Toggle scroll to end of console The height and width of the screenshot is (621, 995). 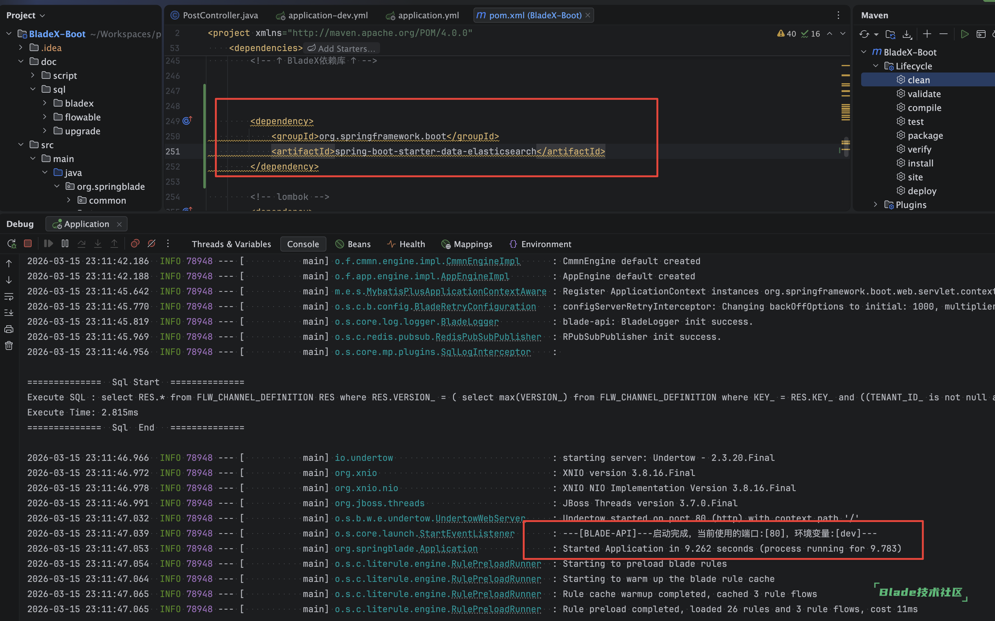(x=9, y=313)
